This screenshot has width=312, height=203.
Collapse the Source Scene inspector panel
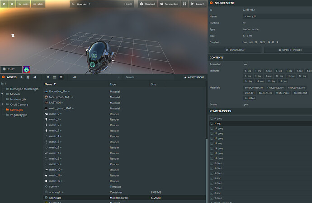tap(211, 3)
